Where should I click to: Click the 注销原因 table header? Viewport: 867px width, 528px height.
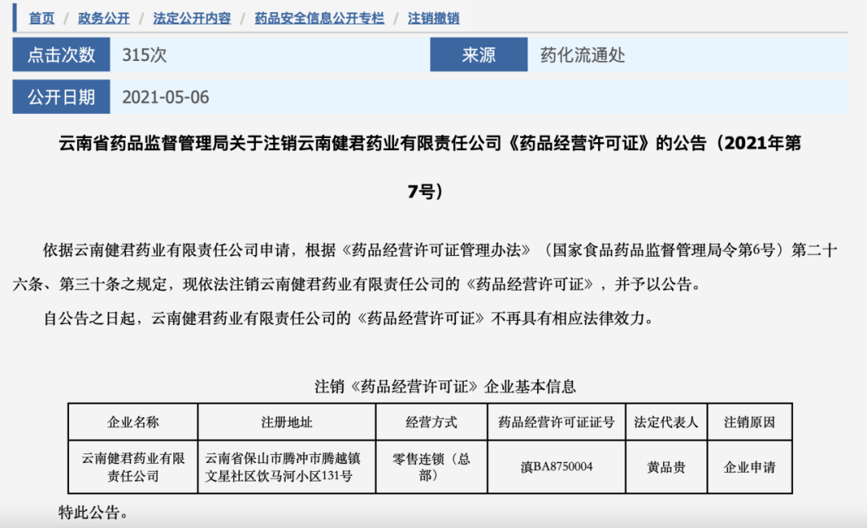pyautogui.click(x=749, y=421)
